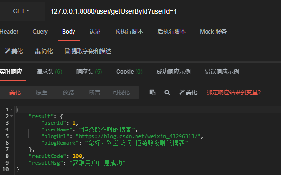The height and width of the screenshot is (175, 281).
Task: Select the 预览 response view mode
Action: 68,92
